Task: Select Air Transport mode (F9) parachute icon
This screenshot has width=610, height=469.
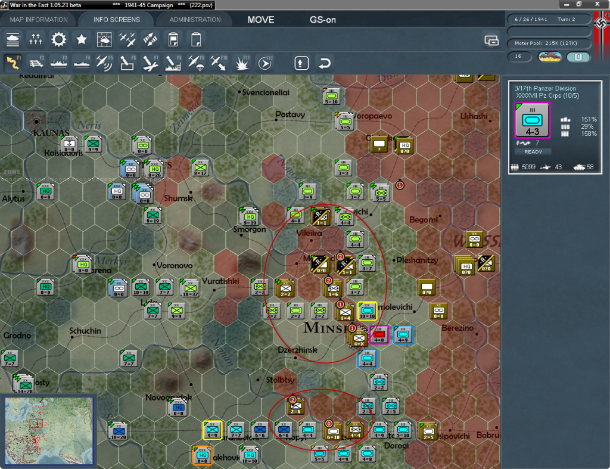Action: coord(195,63)
